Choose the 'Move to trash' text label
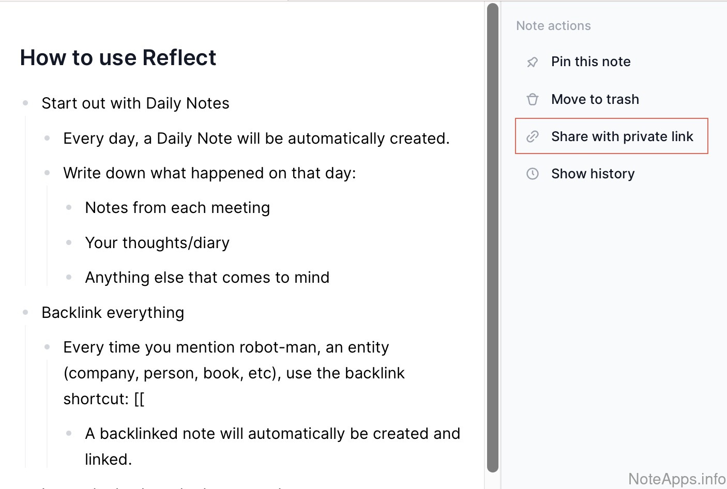The image size is (727, 489). [595, 99]
